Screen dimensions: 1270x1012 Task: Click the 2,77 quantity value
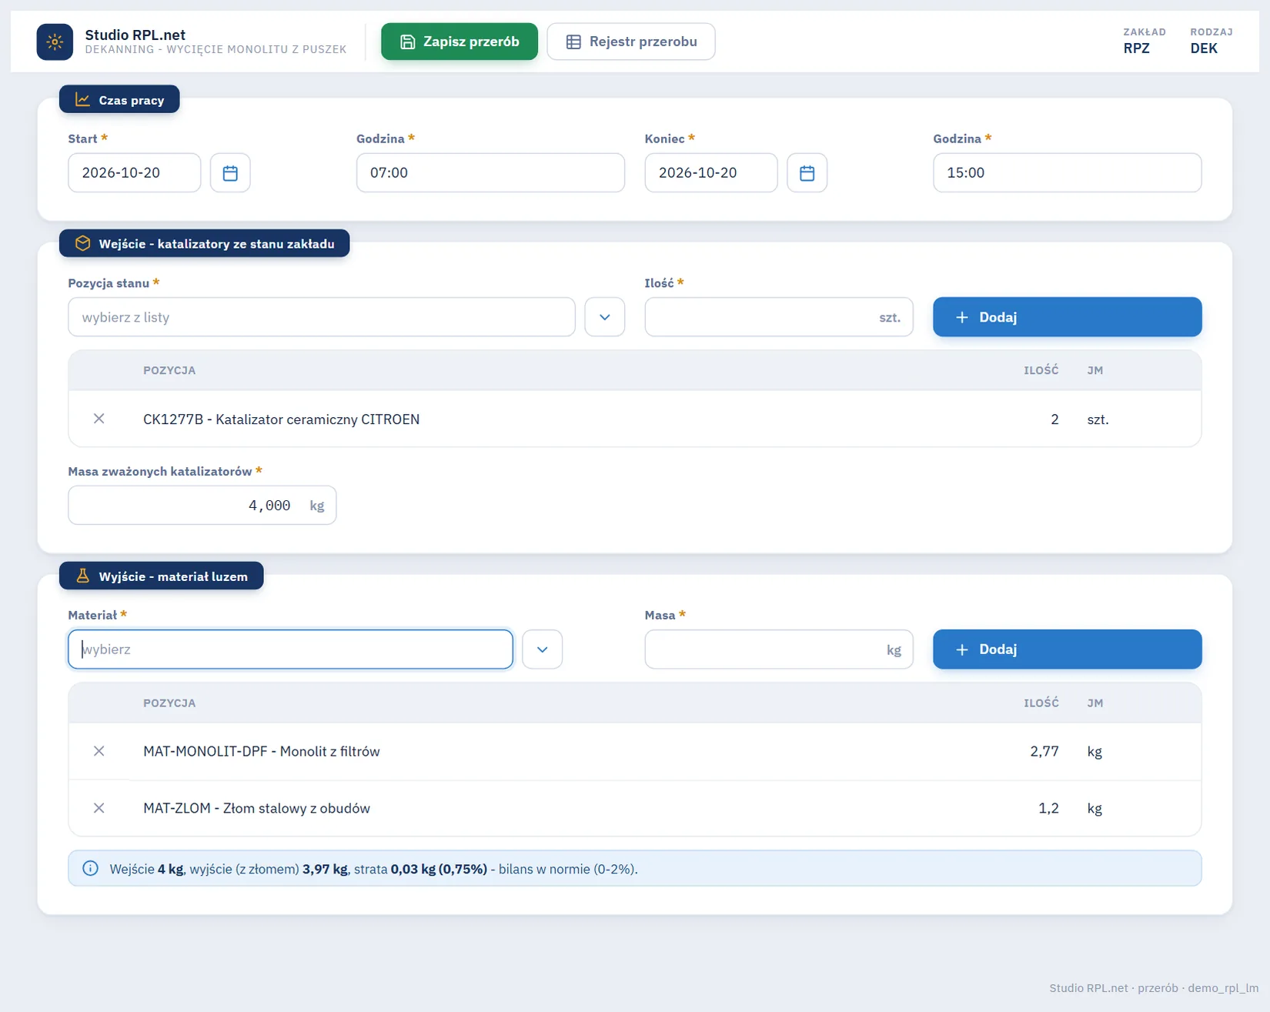1044,751
